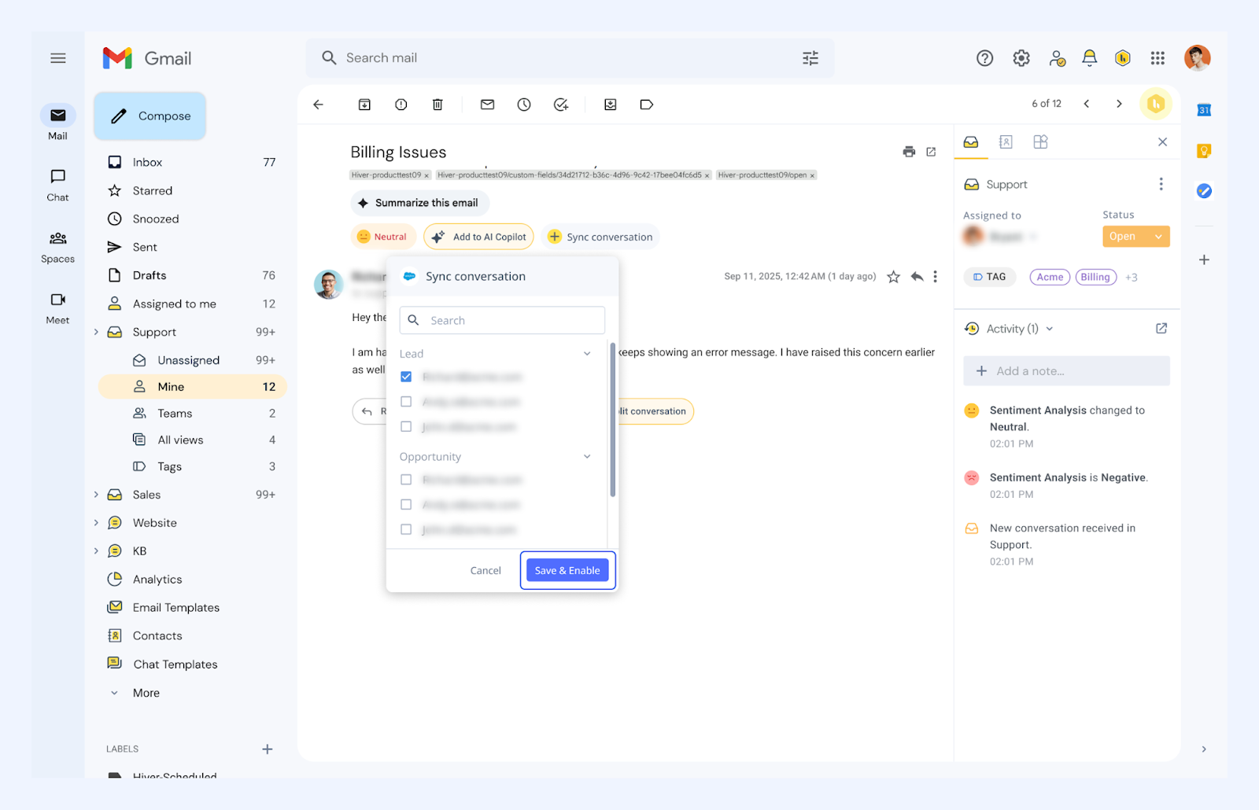Uncheck the first Lead checkbox

tap(406, 377)
